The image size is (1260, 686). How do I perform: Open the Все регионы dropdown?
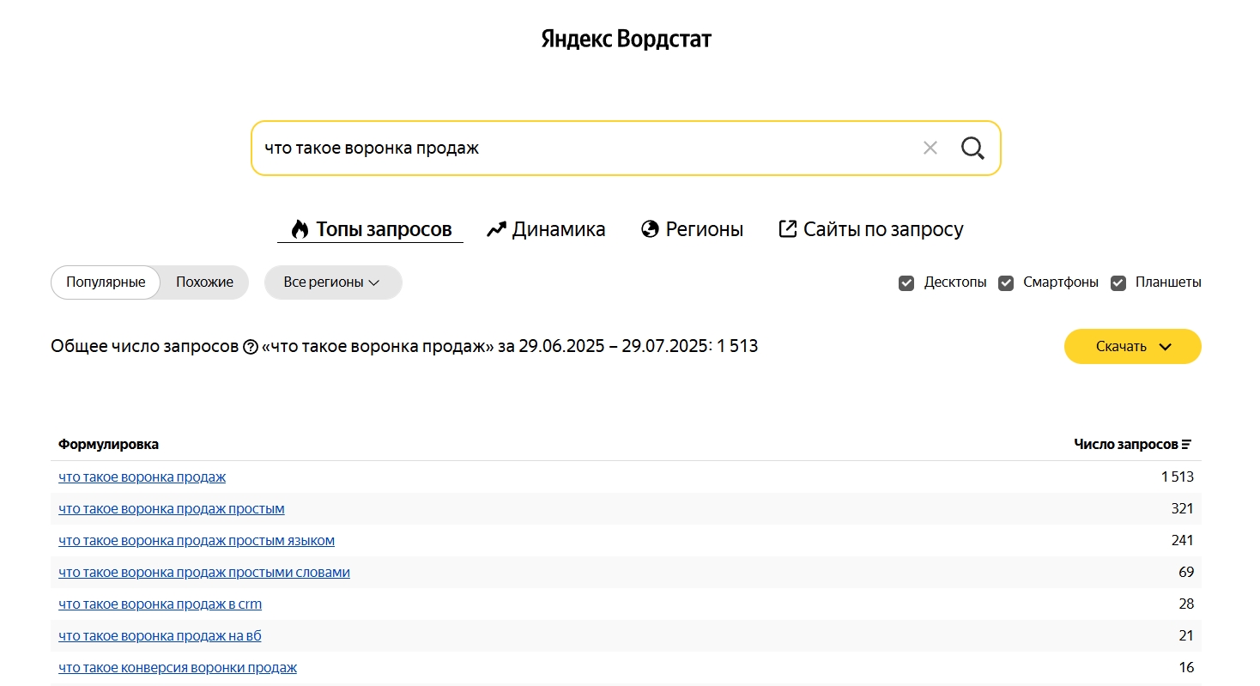point(333,282)
